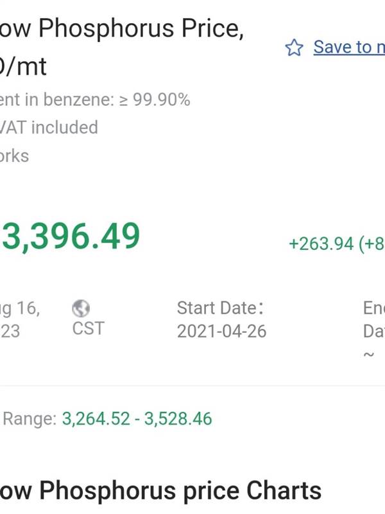Viewport: 385px width, 514px height.
Task: Click the End Date label
Action: click(374, 319)
